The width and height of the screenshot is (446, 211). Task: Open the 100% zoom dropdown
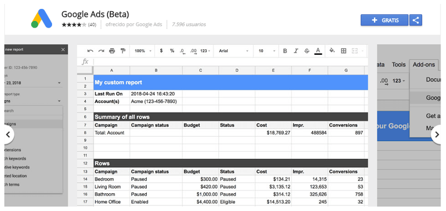143,51
